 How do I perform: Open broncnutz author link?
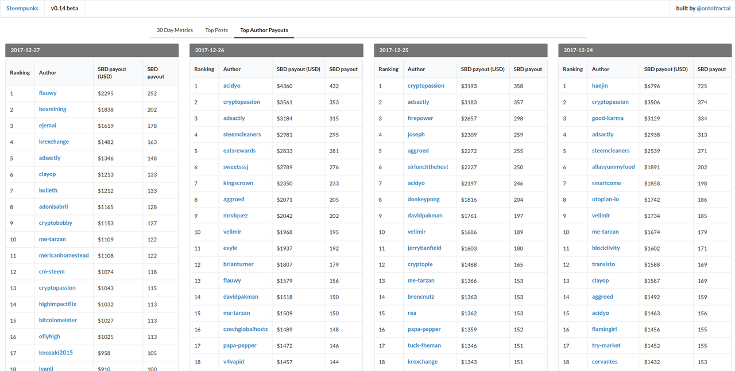coord(422,297)
